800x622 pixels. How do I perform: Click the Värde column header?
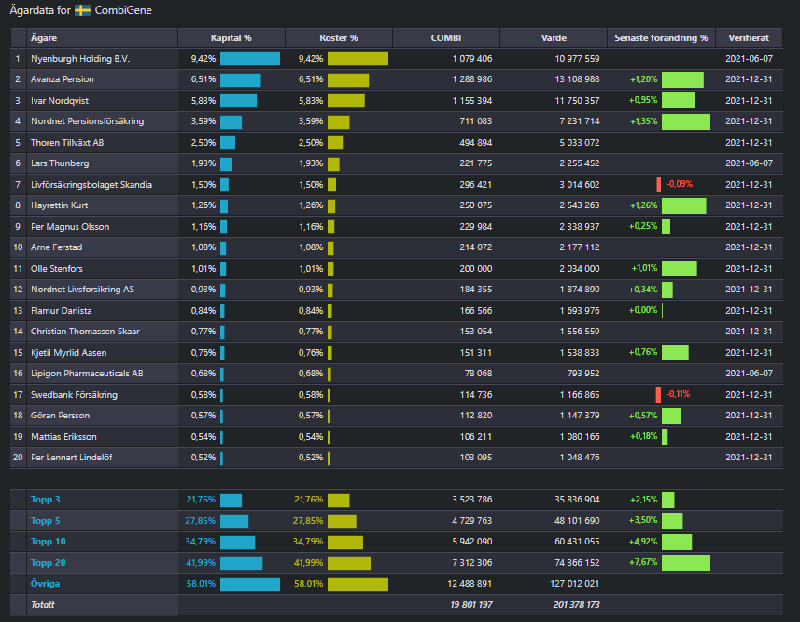click(554, 38)
